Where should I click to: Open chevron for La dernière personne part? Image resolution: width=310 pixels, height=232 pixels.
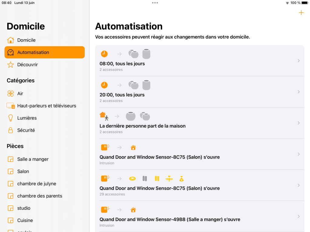coord(298,123)
